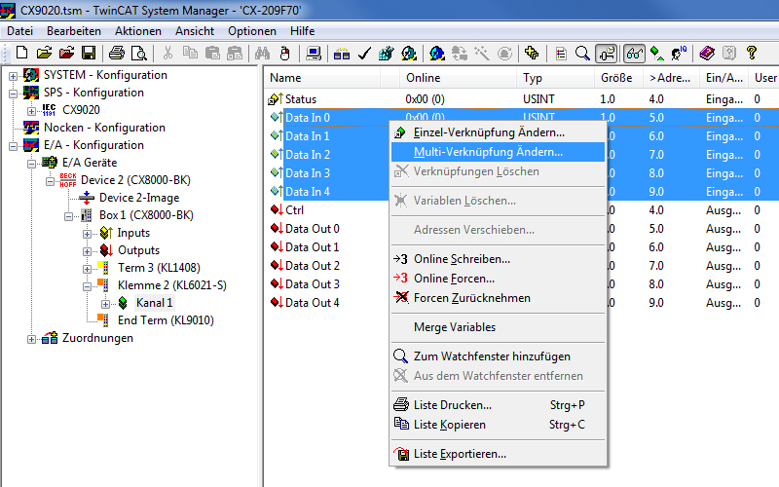This screenshot has width=779, height=487.
Task: Click the computer Choose Target System icon
Action: 314,53
